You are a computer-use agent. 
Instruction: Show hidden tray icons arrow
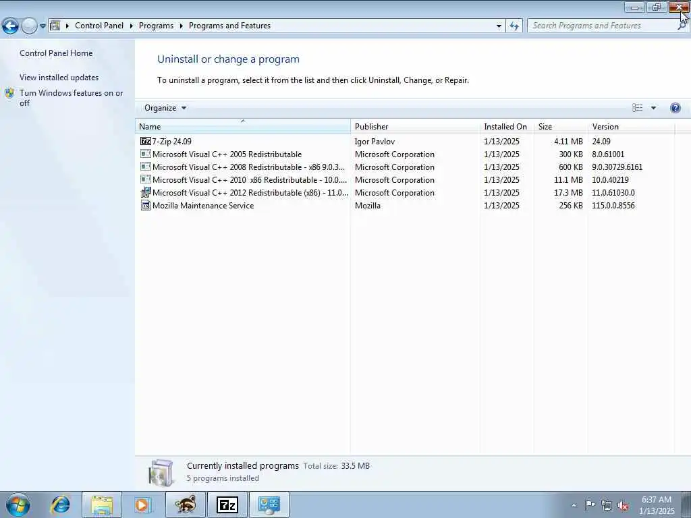point(574,505)
